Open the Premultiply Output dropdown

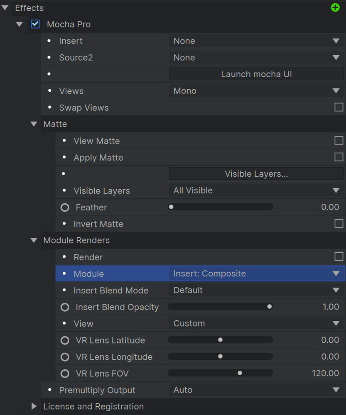point(256,390)
